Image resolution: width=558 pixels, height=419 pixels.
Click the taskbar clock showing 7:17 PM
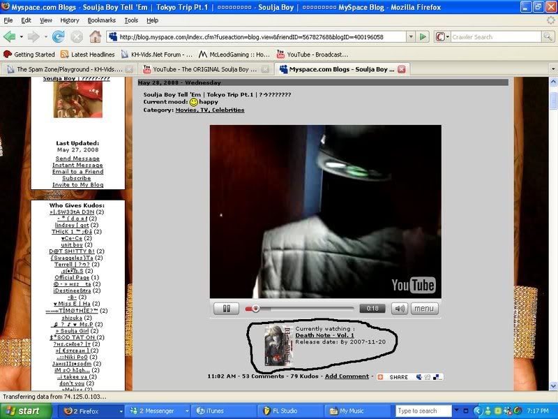538,411
